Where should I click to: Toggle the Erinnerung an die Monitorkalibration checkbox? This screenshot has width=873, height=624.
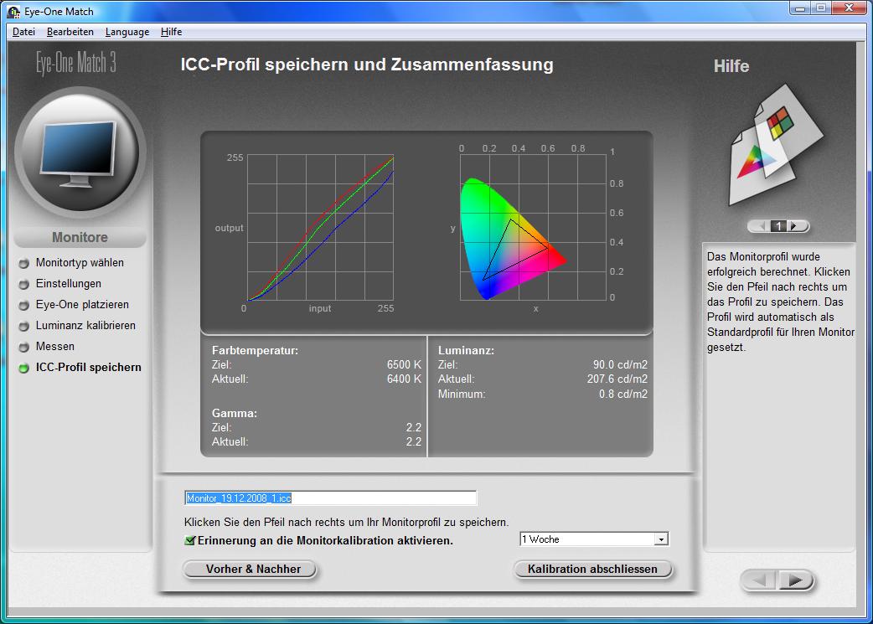[190, 540]
